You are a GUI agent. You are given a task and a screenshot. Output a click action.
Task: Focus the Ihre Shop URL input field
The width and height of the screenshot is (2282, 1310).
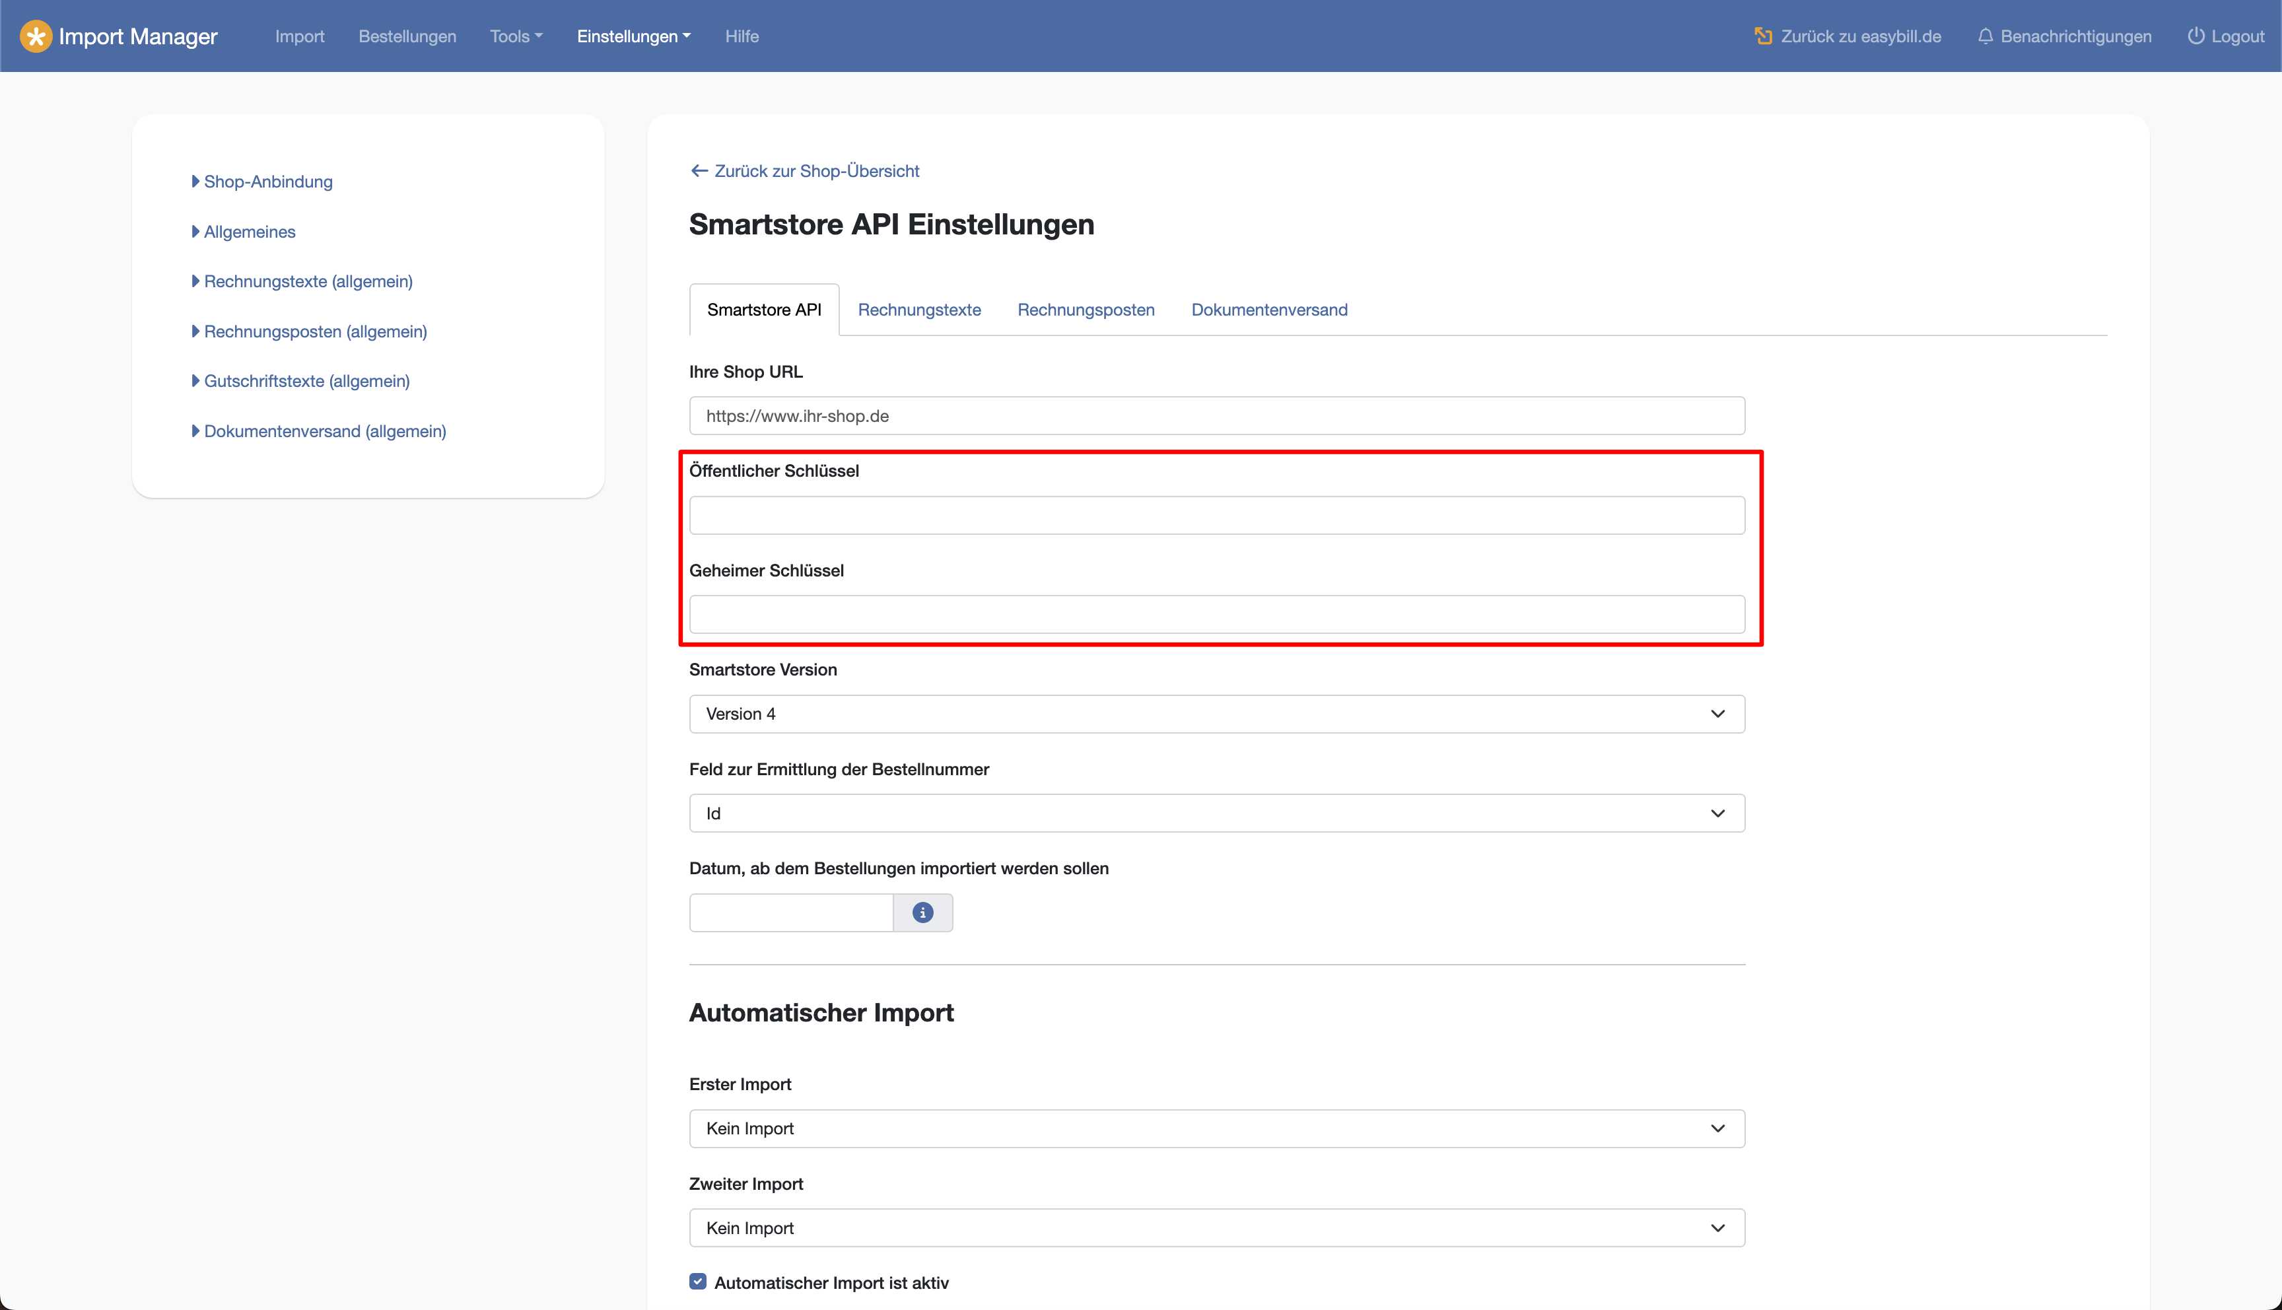click(x=1217, y=416)
